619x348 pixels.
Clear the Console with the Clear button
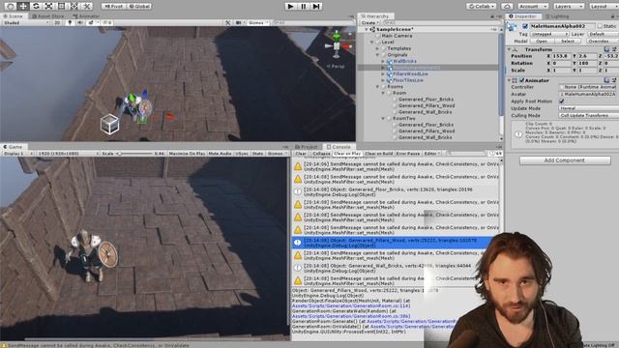[301, 153]
